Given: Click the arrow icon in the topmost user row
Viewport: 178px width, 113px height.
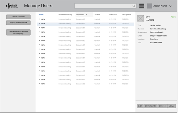Looking at the screenshot, I should point(39,19).
